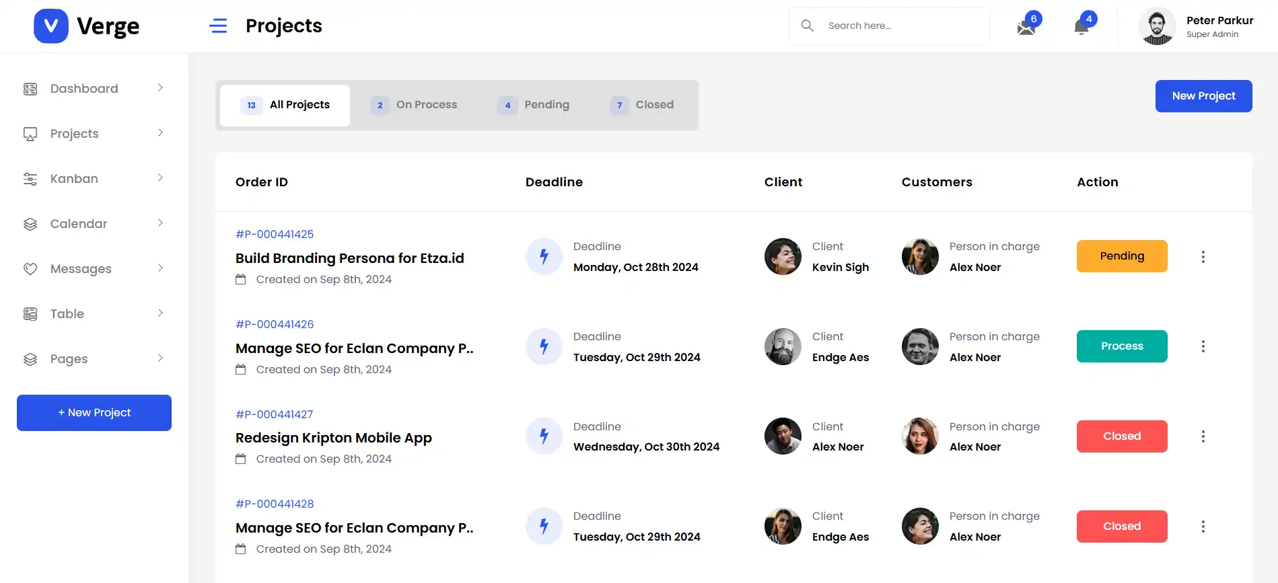Click person-in-charge avatar in Build Branding row
Image resolution: width=1278 pixels, height=583 pixels.
click(x=920, y=256)
